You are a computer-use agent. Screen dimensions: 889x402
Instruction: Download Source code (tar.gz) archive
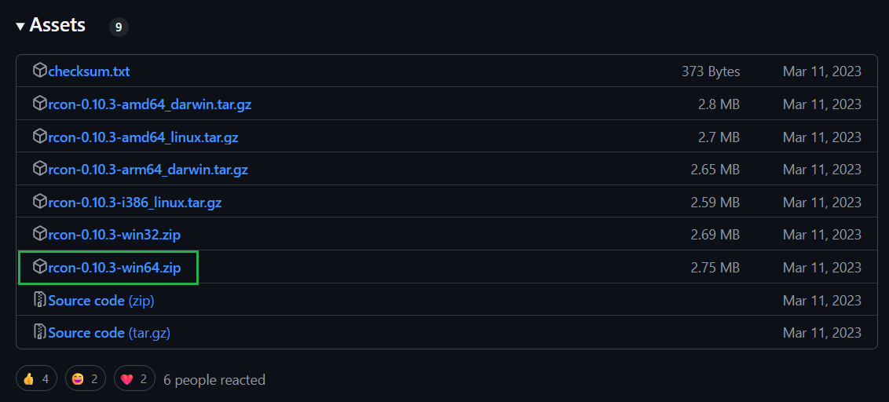tap(109, 333)
